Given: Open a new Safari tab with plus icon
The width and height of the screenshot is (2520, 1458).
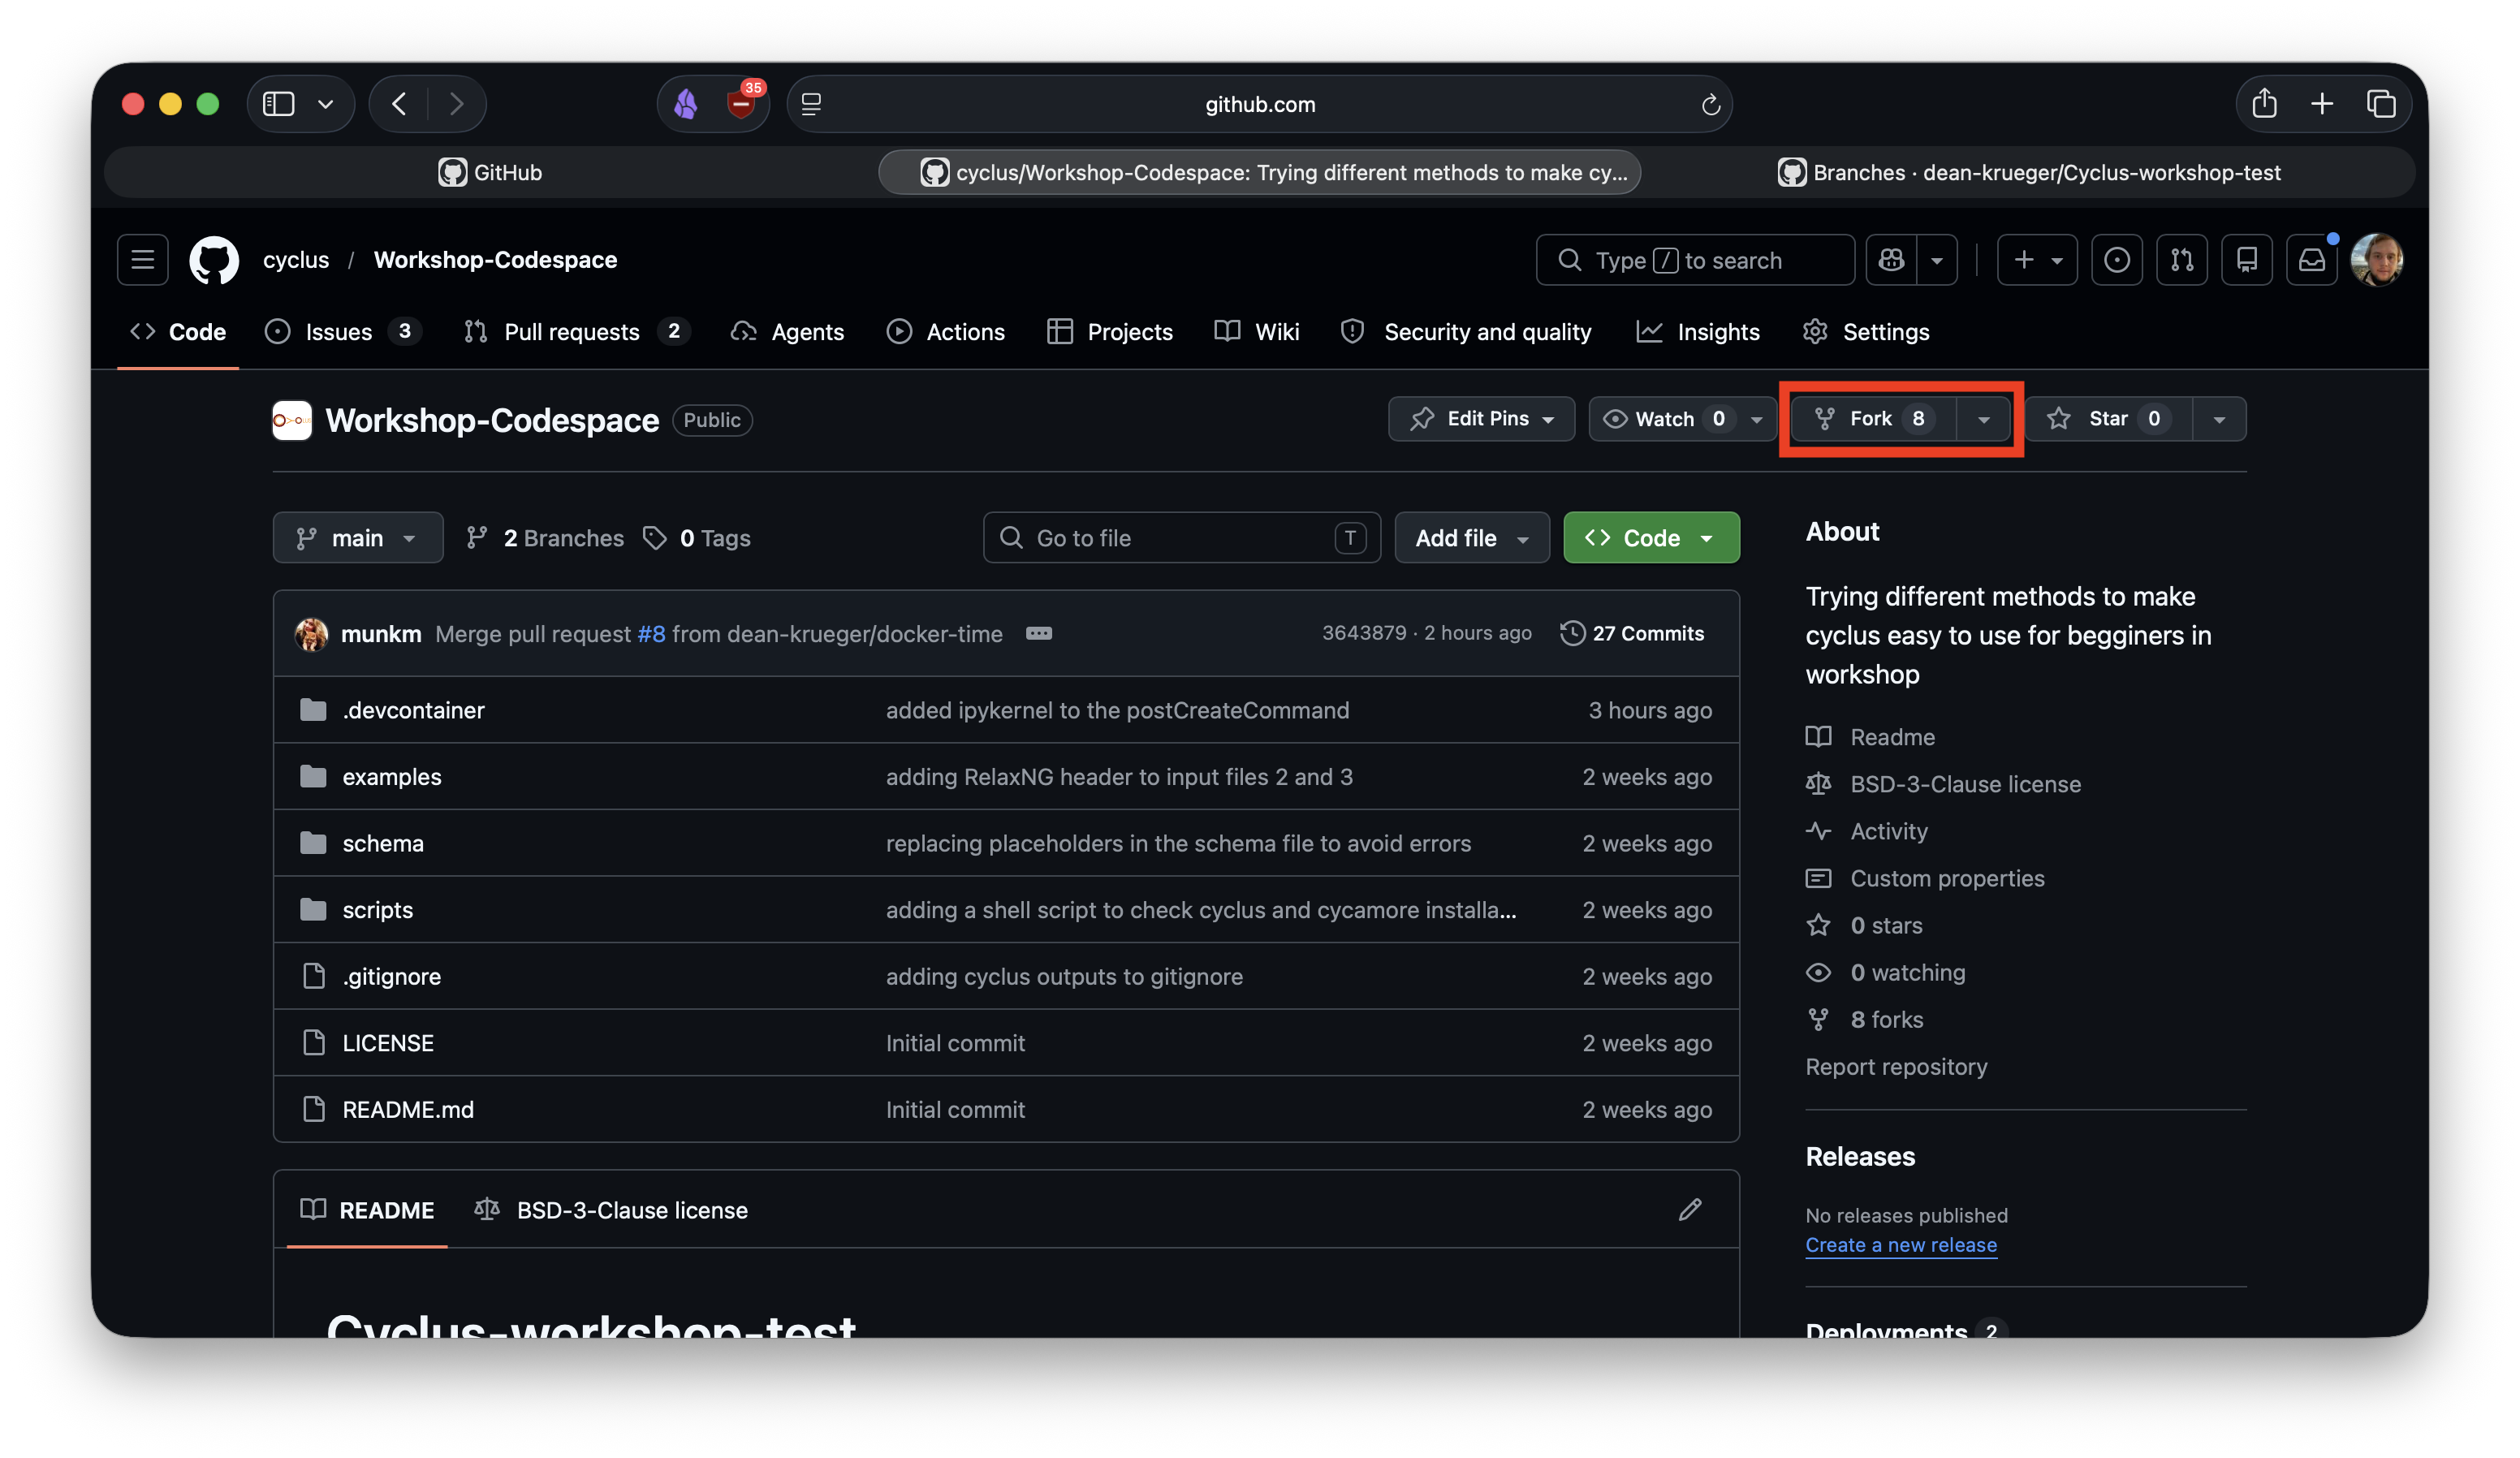Looking at the screenshot, I should [x=2322, y=104].
